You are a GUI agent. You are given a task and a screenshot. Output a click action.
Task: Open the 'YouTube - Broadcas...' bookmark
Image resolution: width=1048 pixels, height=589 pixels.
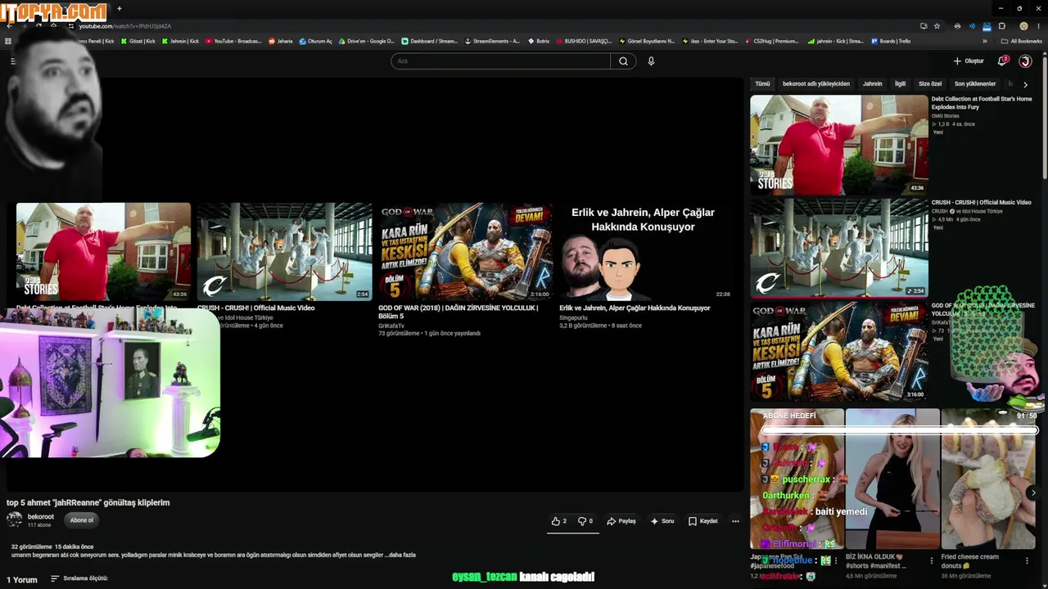point(233,41)
